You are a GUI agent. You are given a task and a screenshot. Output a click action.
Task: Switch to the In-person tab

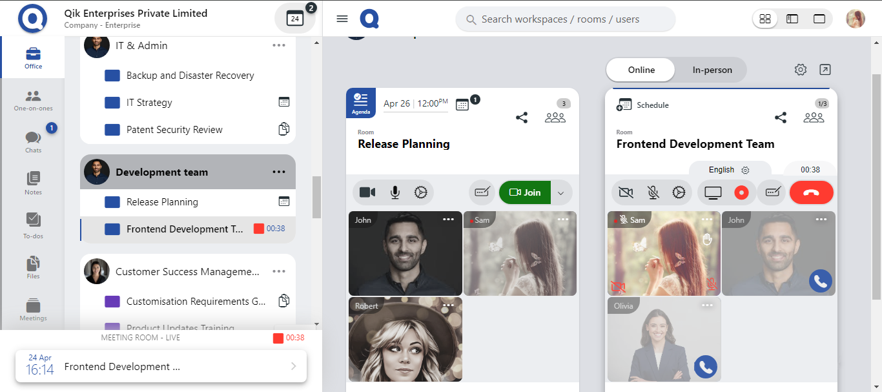pyautogui.click(x=712, y=70)
